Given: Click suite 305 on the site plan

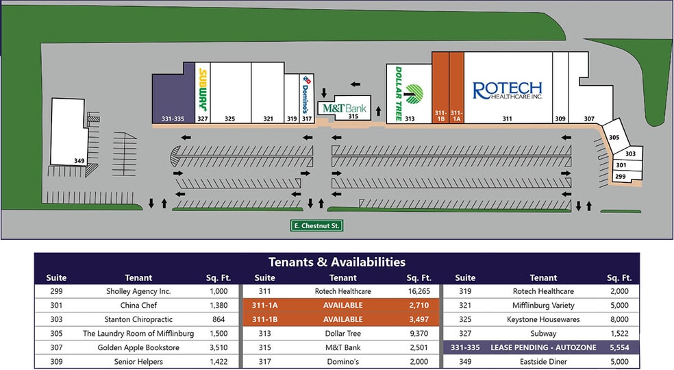Looking at the screenshot, I should pyautogui.click(x=613, y=138).
